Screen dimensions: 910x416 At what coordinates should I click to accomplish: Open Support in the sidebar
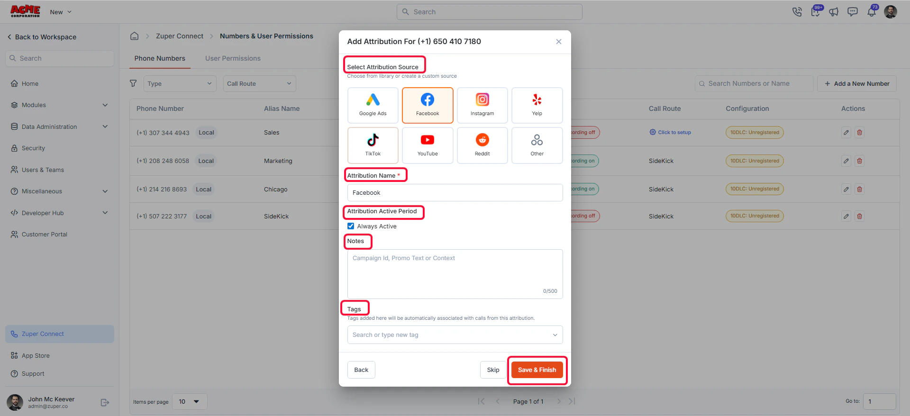click(60, 374)
